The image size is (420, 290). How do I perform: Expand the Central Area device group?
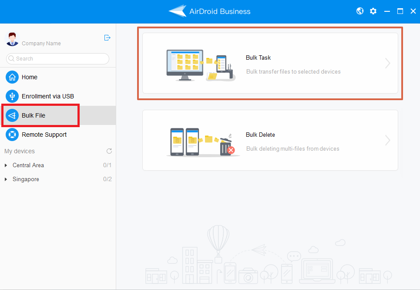tap(6, 165)
